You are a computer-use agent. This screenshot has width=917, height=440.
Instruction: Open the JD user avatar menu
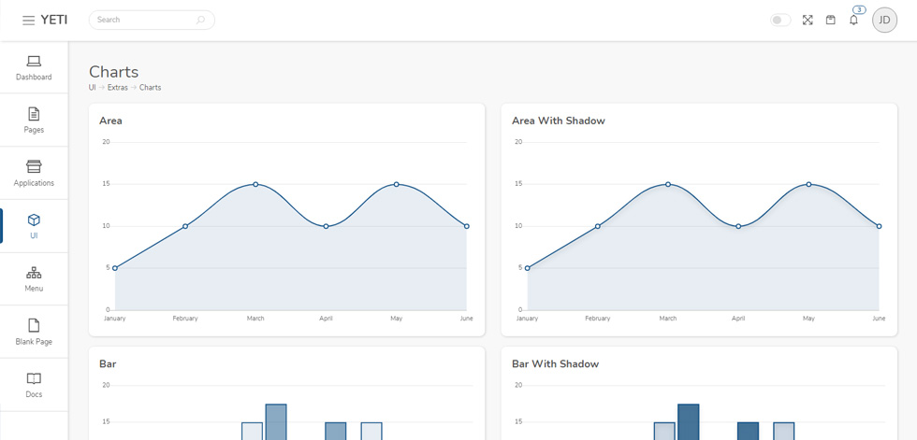[x=884, y=21]
